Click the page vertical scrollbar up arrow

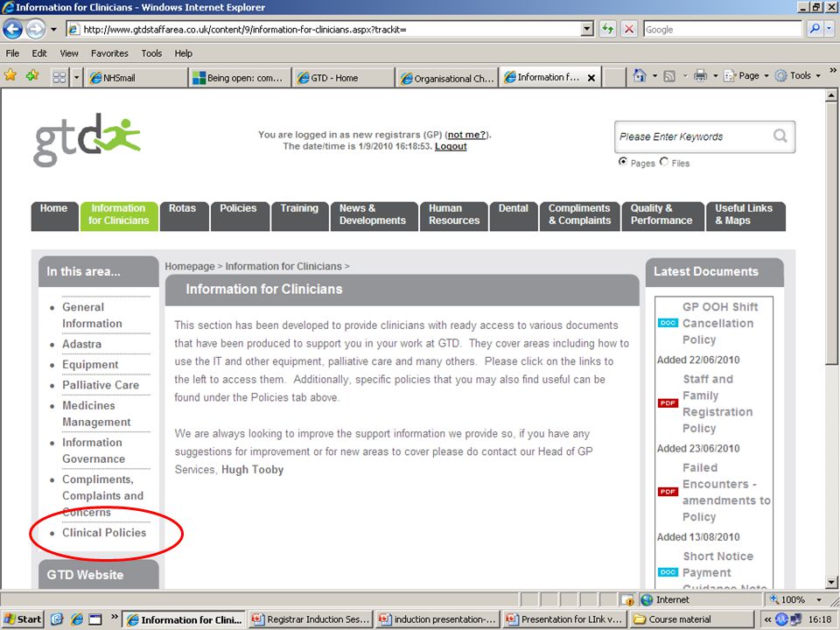(831, 95)
